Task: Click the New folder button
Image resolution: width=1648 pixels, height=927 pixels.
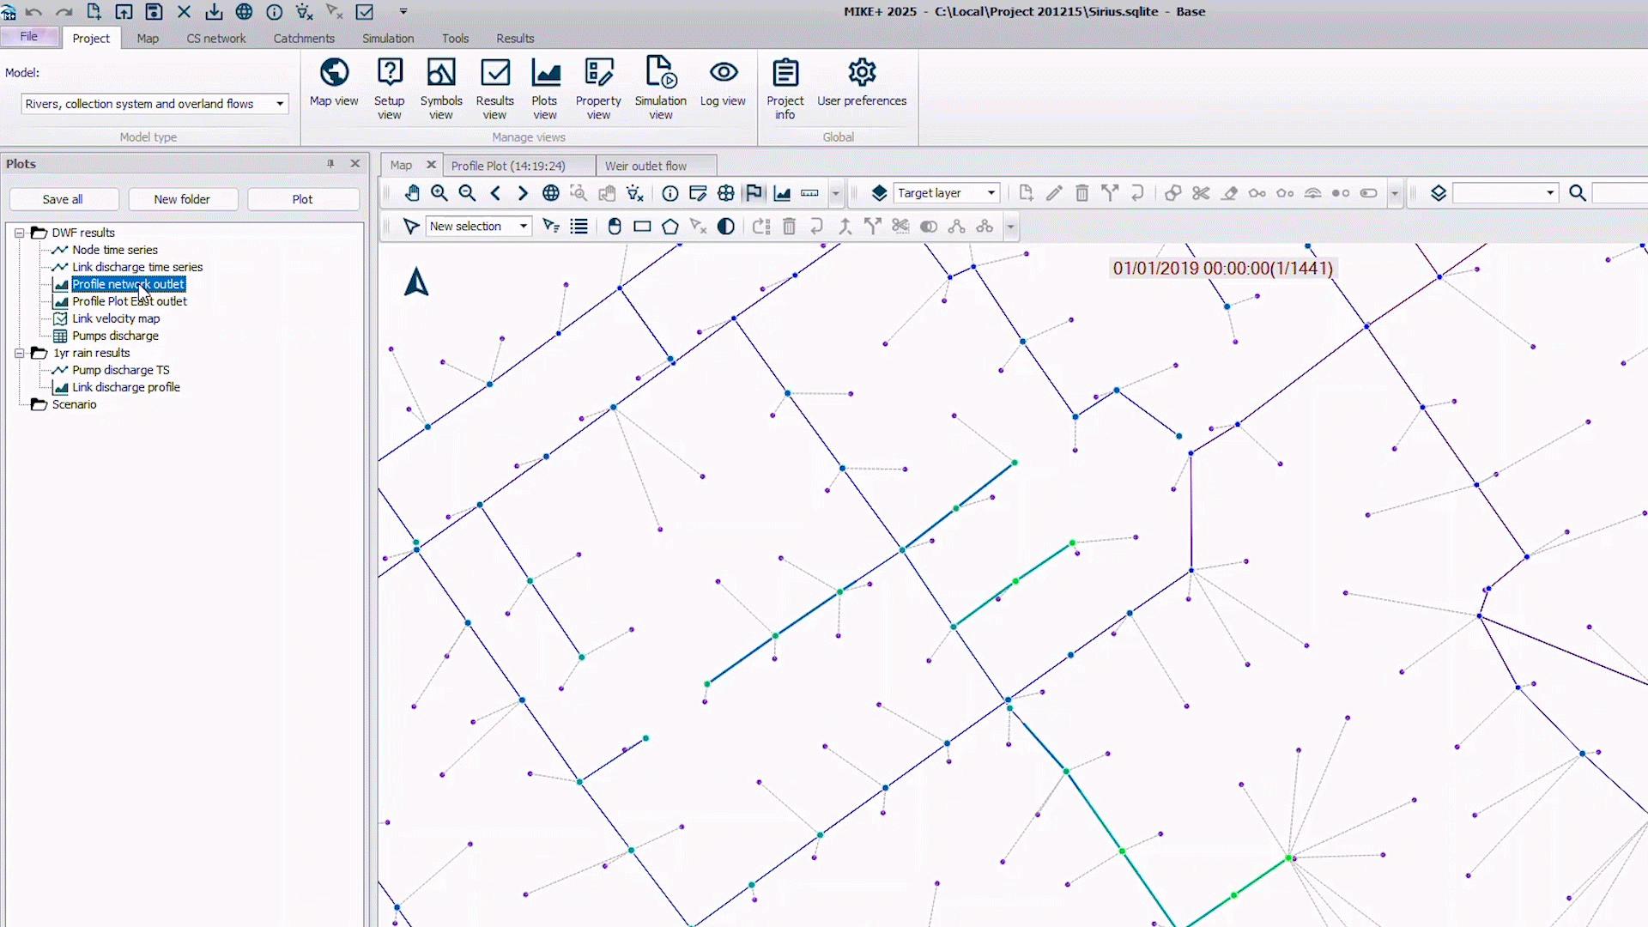Action: 182,199
